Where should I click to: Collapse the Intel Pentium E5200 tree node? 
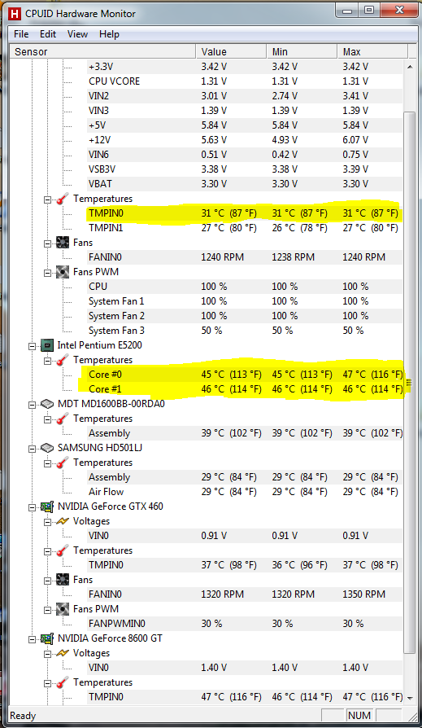coord(32,346)
